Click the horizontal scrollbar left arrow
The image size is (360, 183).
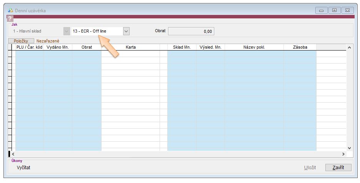pyautogui.click(x=13, y=154)
